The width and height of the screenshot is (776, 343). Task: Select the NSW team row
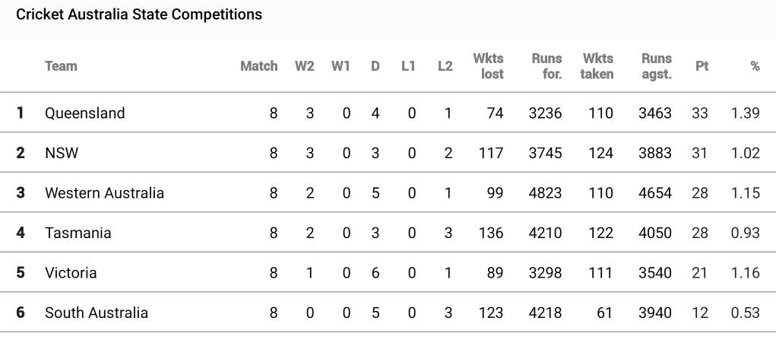[x=62, y=153]
